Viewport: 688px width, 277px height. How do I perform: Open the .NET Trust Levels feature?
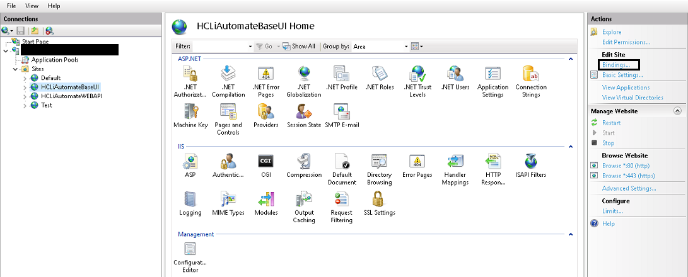tap(417, 81)
